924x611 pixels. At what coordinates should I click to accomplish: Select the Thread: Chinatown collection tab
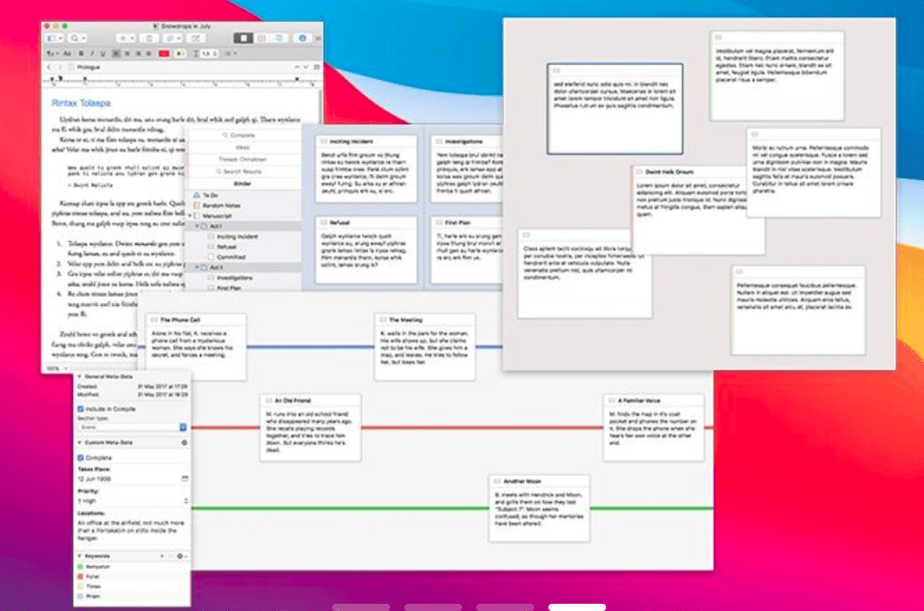243,159
